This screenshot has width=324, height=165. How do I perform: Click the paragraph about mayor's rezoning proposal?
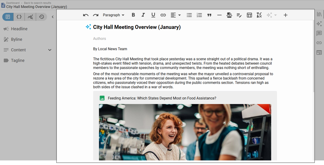point(183,81)
